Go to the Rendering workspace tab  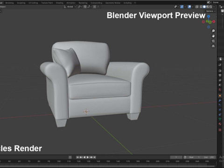coord(83,3)
